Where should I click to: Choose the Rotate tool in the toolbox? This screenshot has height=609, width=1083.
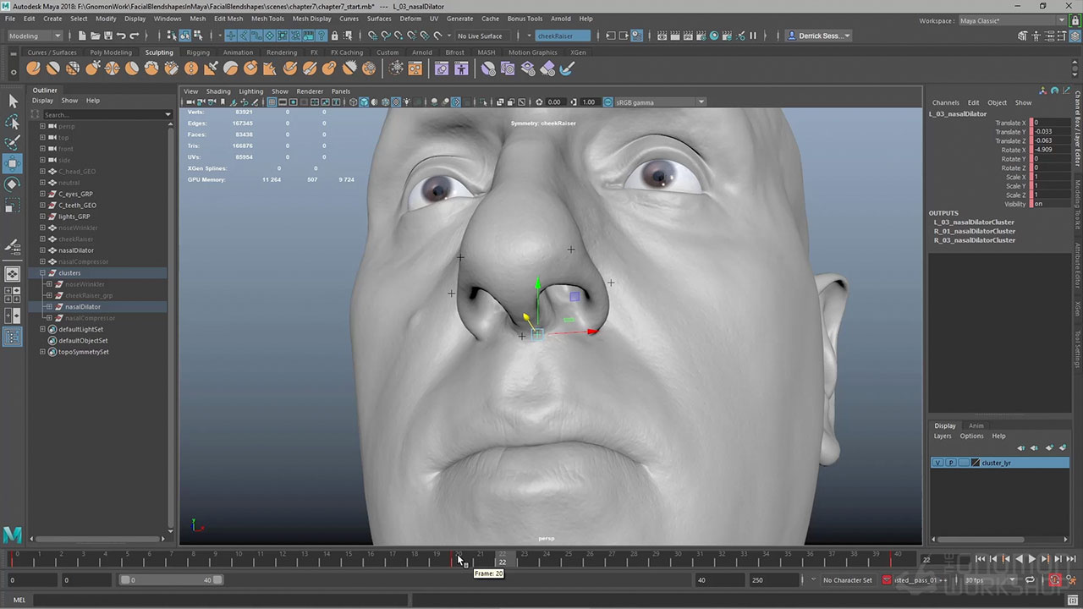[13, 184]
